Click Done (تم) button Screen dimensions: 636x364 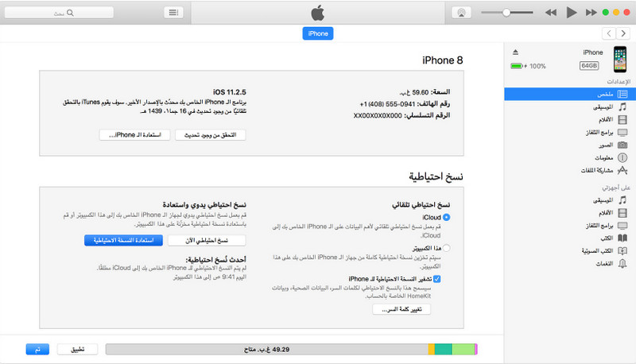click(x=37, y=350)
